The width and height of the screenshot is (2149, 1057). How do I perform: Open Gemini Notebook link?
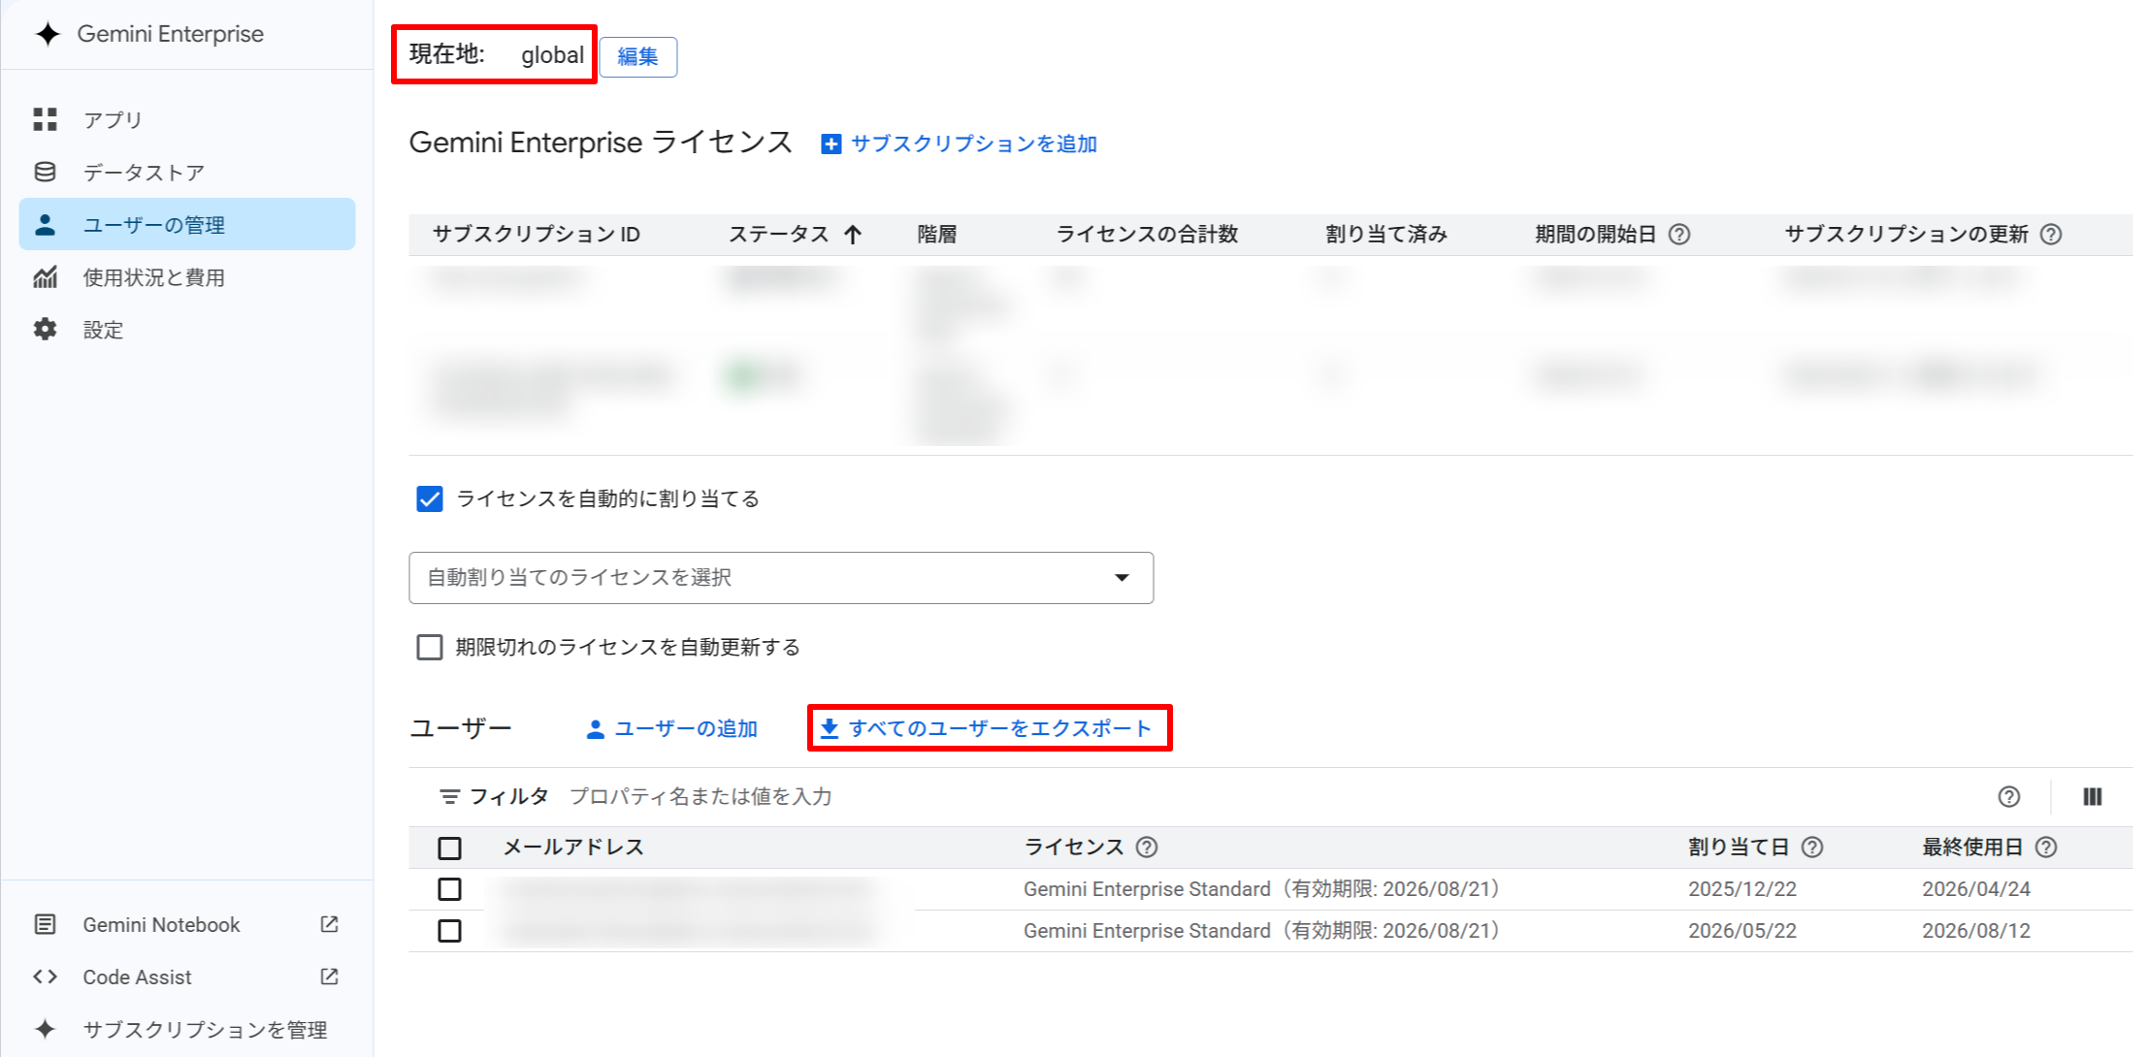click(187, 924)
